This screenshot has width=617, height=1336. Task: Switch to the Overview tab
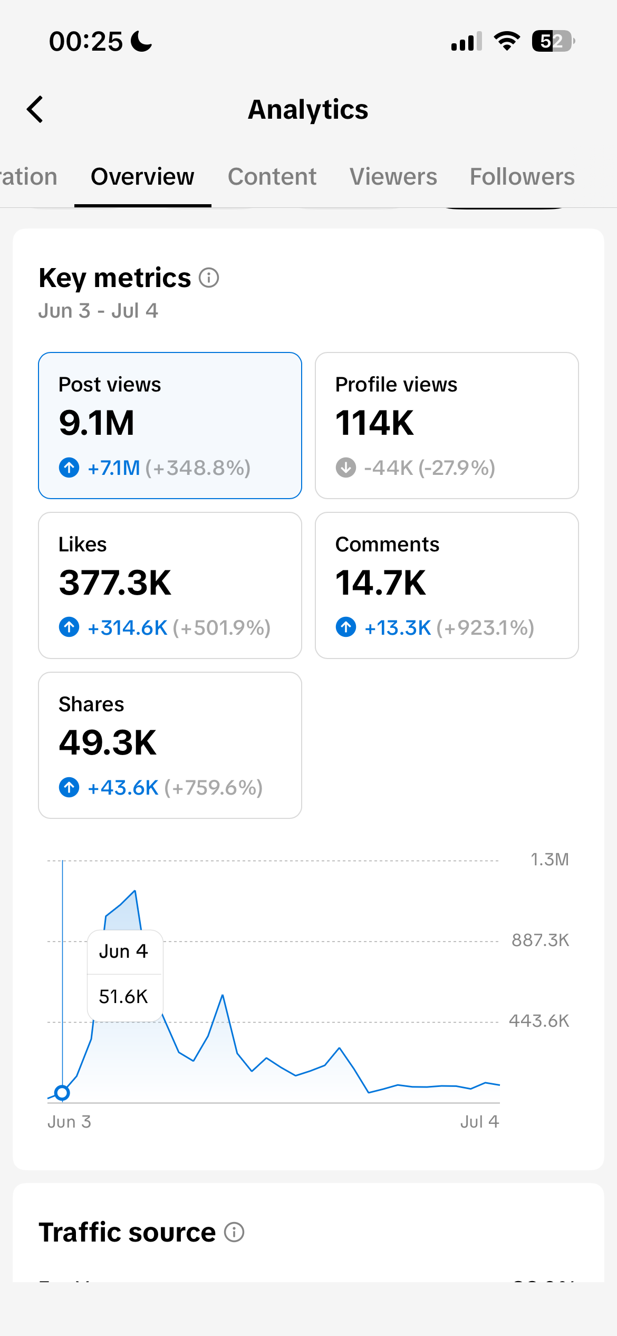pyautogui.click(x=142, y=177)
